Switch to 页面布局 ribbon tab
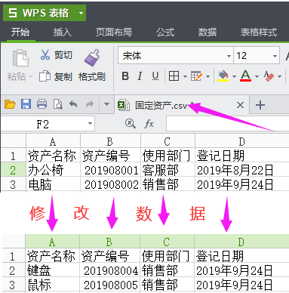Screen dimensions: 289x293 tap(114, 32)
